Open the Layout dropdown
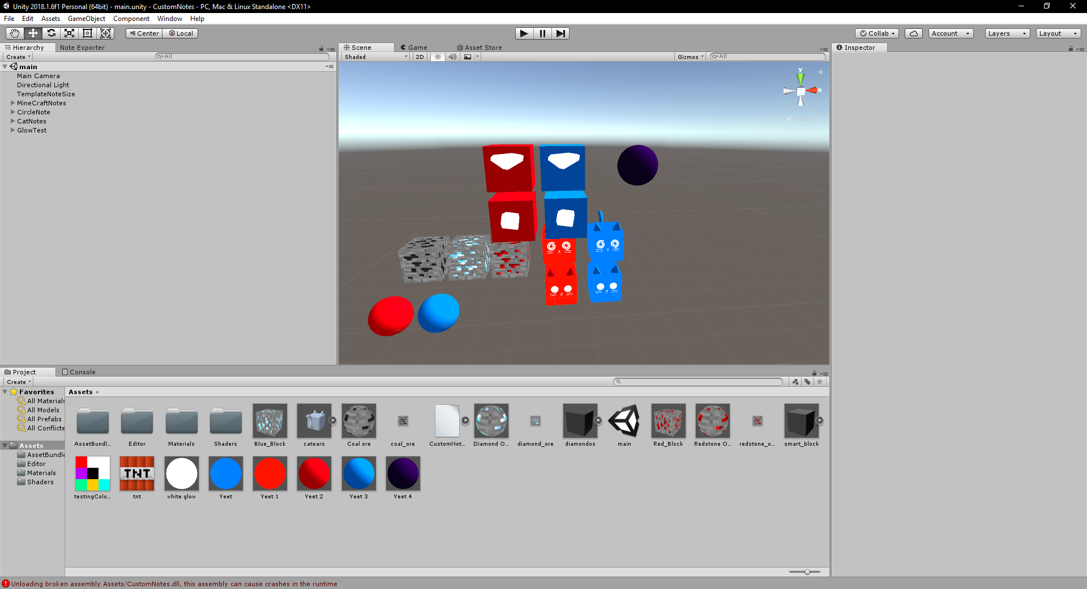Screen dimensions: 1087x589 [1058, 33]
